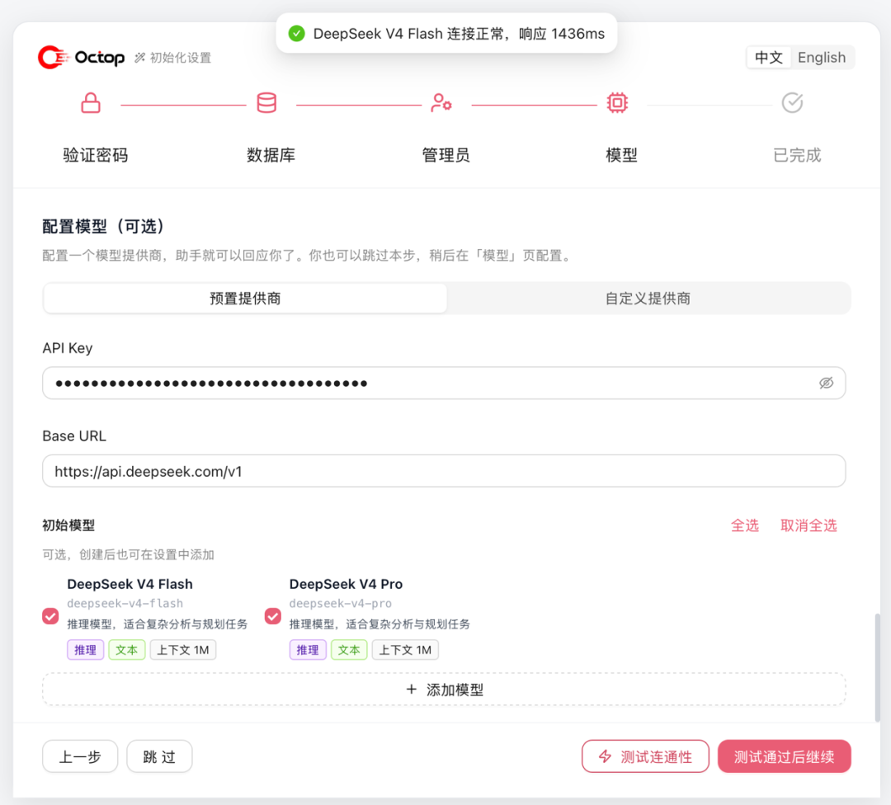The height and width of the screenshot is (805, 891).
Task: Click the administrator user-gear step icon
Action: click(441, 103)
